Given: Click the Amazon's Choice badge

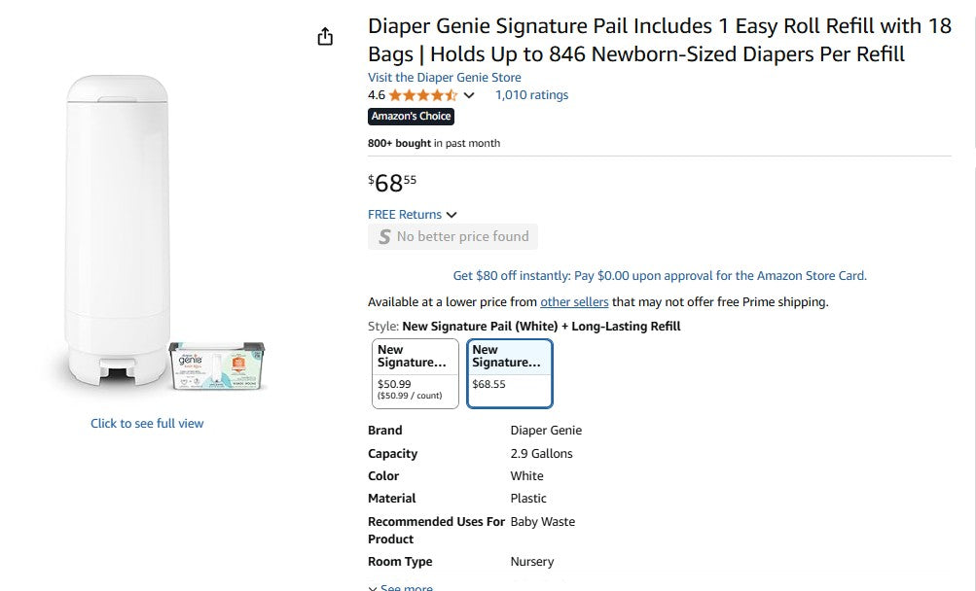Looking at the screenshot, I should coord(411,116).
